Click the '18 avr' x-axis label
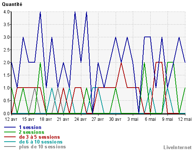Screen dimensions: 194x151 point(46,119)
